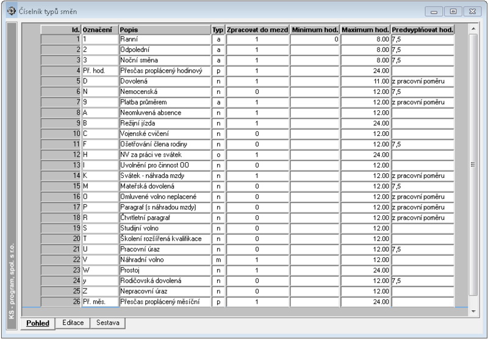Image resolution: width=488 pixels, height=339 pixels.
Task: Click the Pracovní úraz cell
Action: [x=165, y=249]
